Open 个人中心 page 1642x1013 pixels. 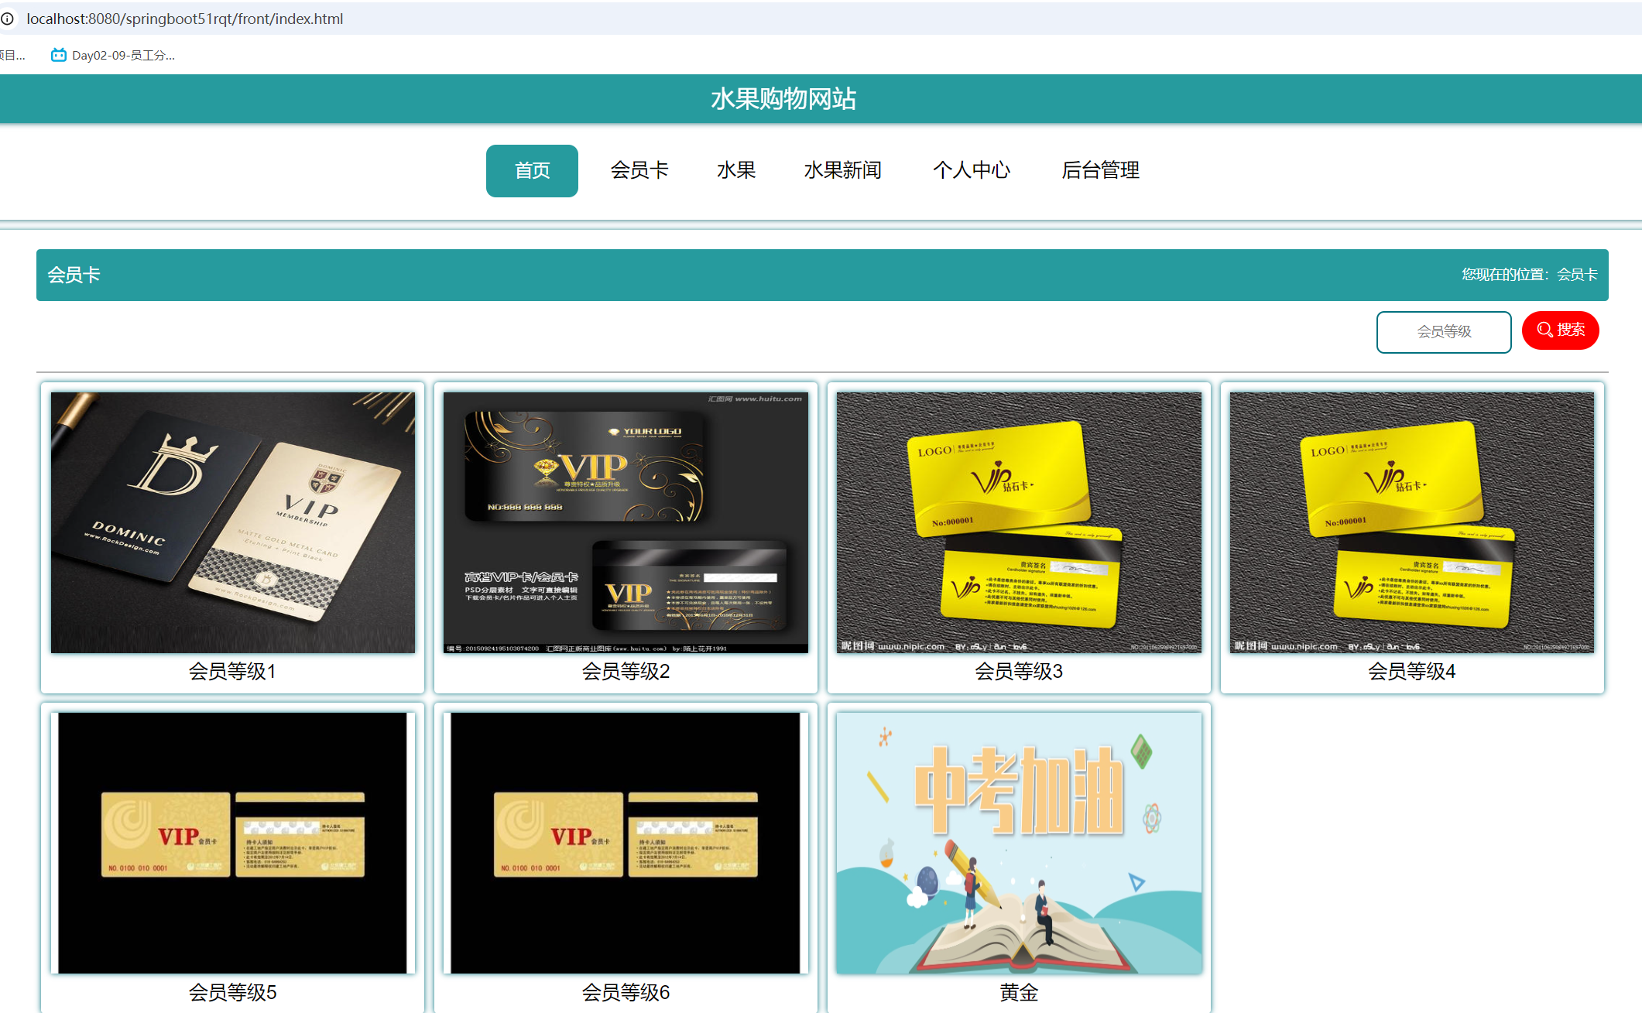tap(971, 170)
